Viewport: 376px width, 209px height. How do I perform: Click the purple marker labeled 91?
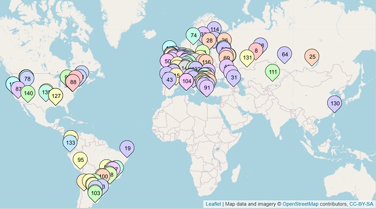tap(206, 88)
